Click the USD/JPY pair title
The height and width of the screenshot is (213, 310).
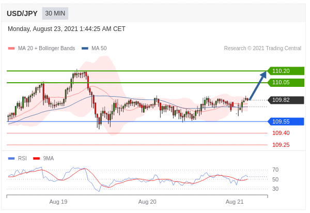coord(22,13)
